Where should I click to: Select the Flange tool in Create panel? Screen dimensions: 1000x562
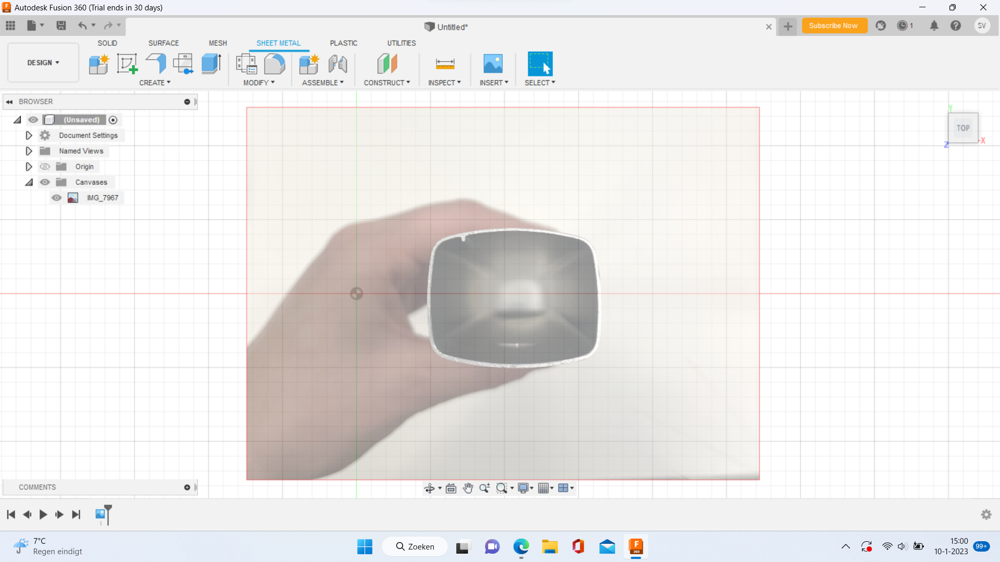point(156,63)
